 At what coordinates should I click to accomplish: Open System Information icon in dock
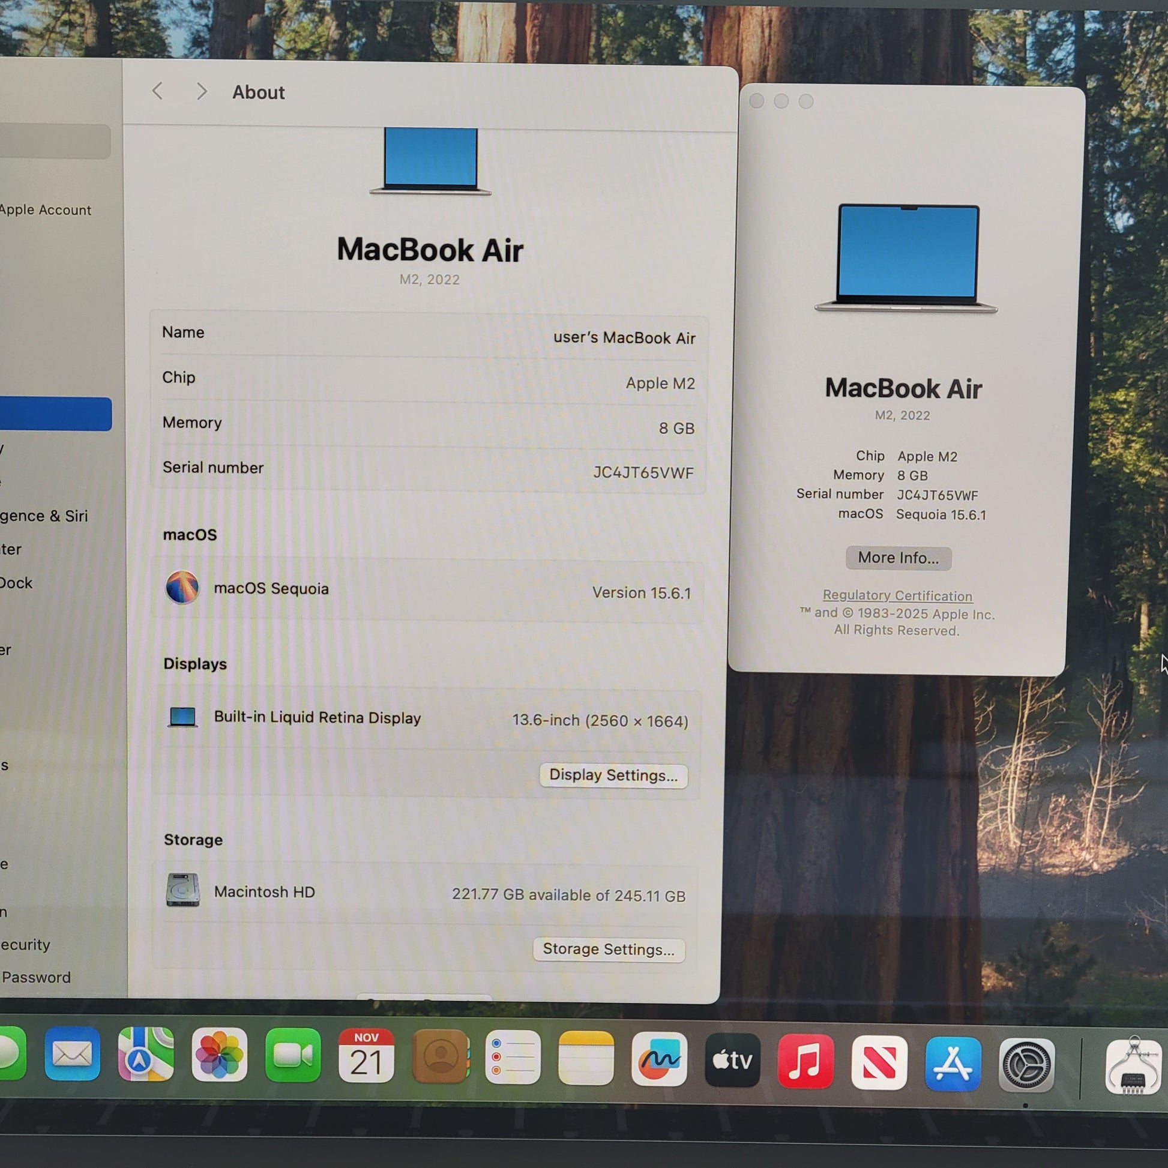pyautogui.click(x=1133, y=1067)
